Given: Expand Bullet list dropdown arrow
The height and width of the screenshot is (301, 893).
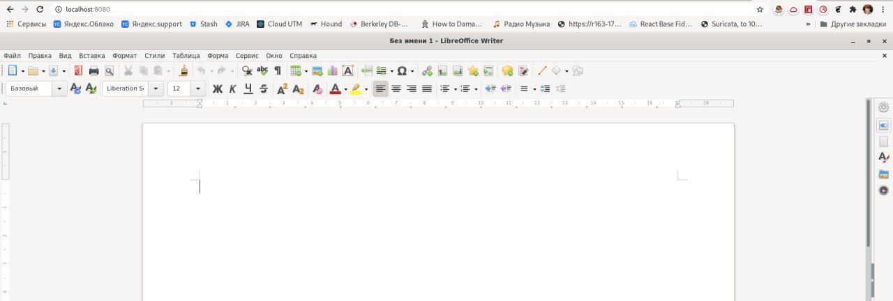Looking at the screenshot, I should 455,89.
